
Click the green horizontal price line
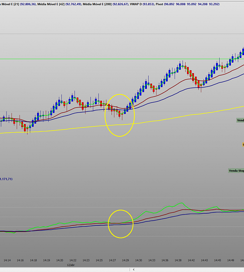pos(122,59)
